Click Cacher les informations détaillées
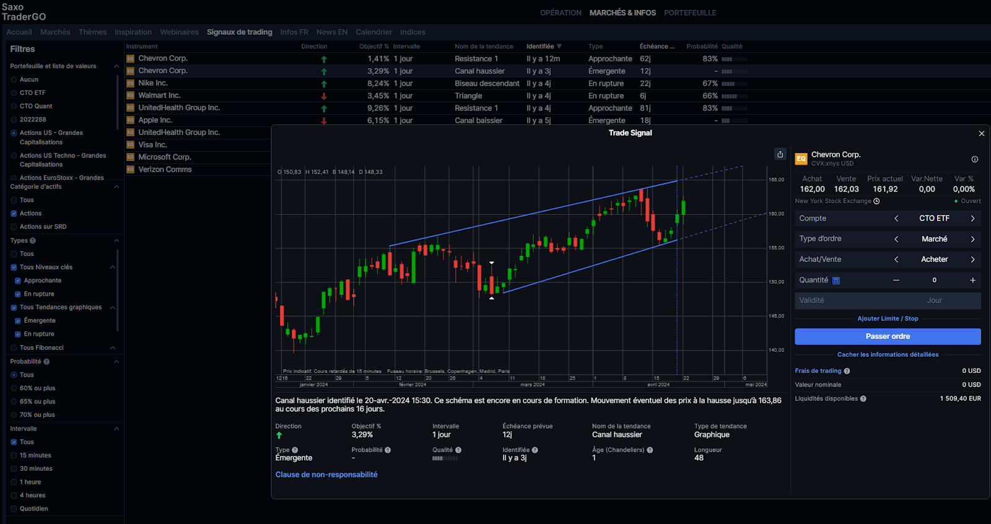 [x=888, y=355]
